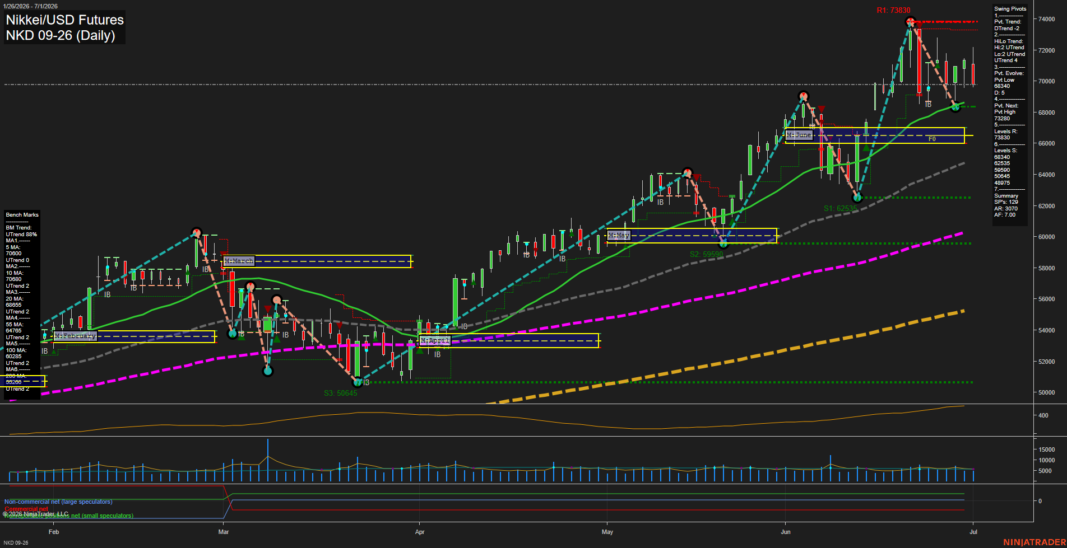Click the swing pivot high marker at 73830

[910, 22]
